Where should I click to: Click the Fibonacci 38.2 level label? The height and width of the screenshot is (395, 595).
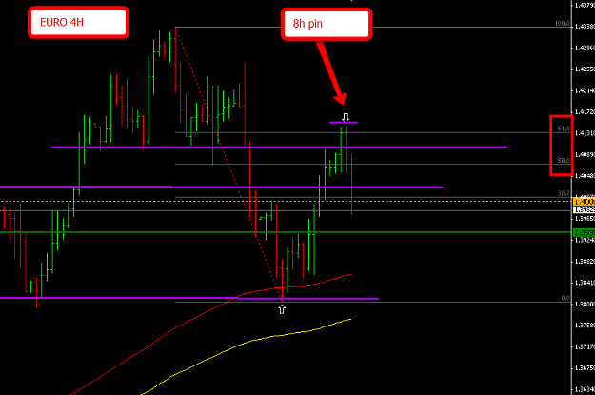[564, 193]
